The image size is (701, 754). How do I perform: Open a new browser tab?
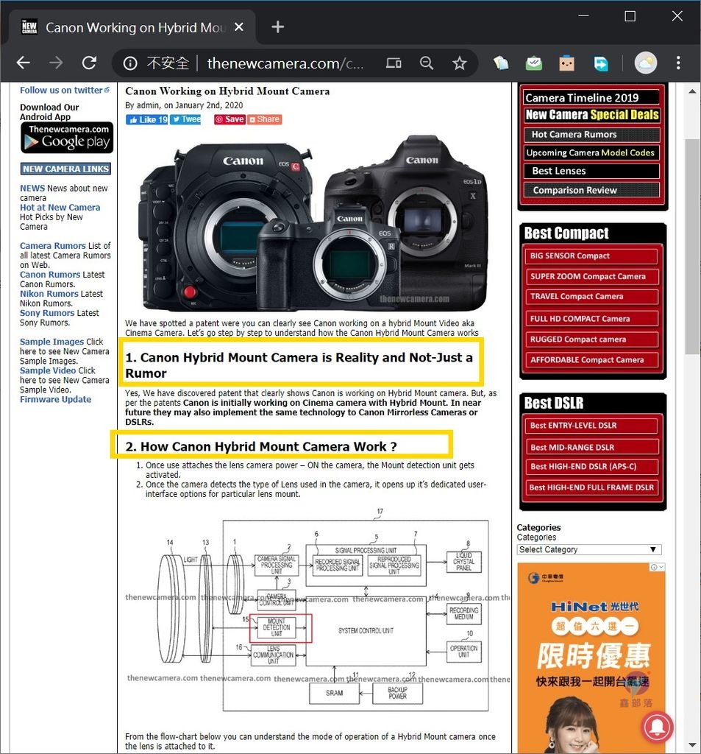[278, 27]
